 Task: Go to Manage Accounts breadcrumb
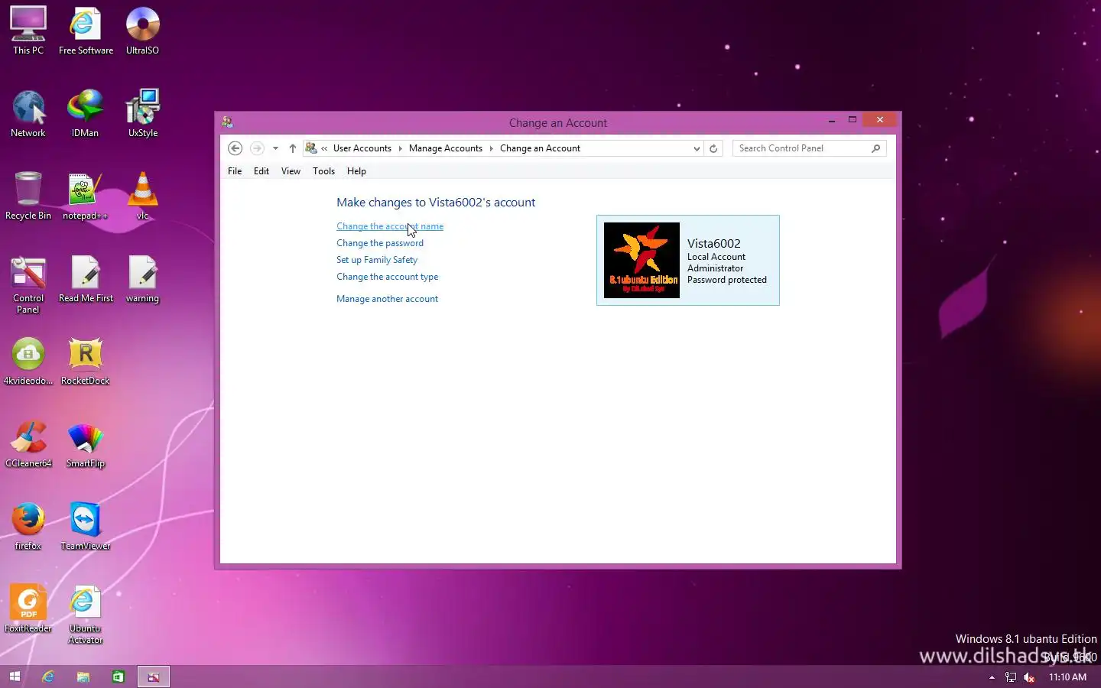[x=446, y=148]
